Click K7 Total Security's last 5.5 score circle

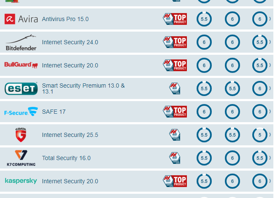point(260,158)
